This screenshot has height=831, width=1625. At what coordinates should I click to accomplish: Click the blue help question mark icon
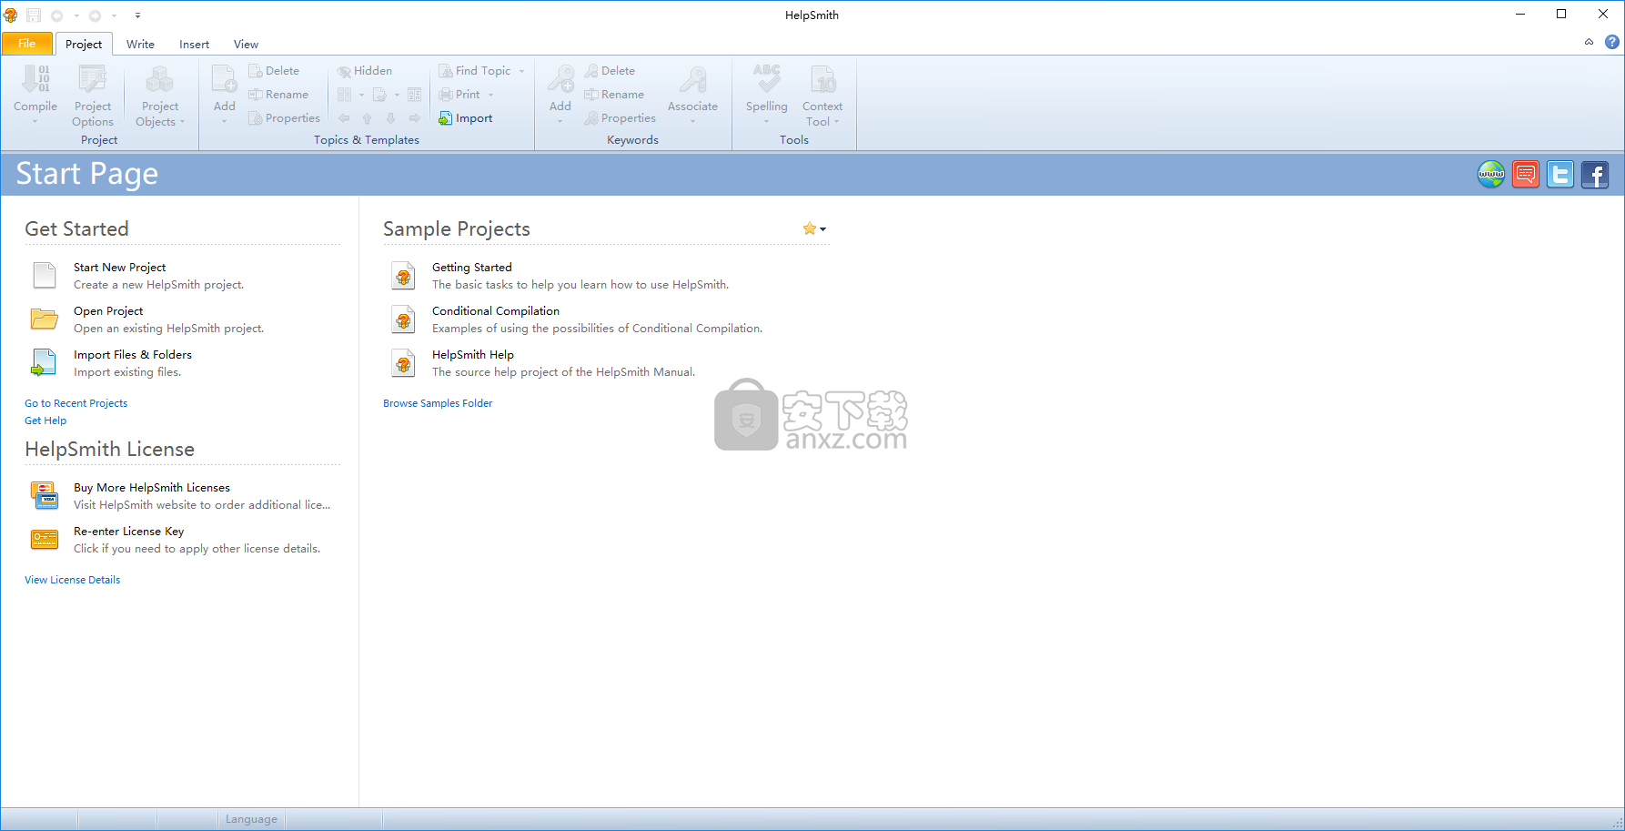[1612, 42]
